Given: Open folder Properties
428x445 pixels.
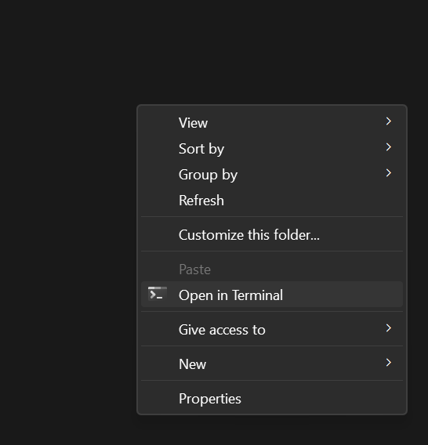Looking at the screenshot, I should point(272,398).
